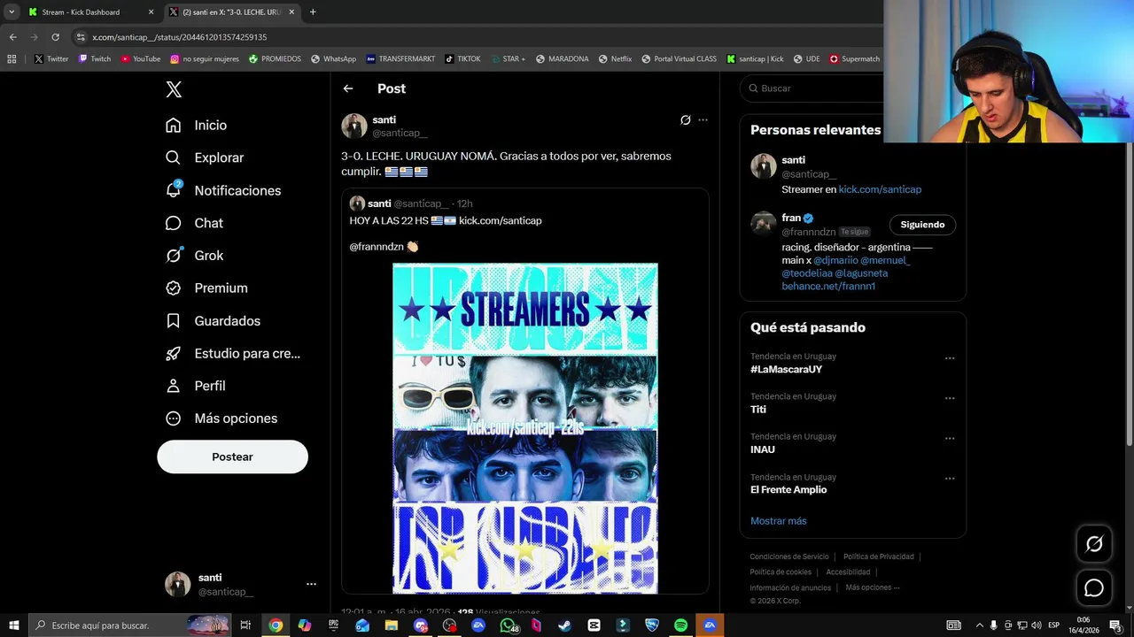Open Política de Privacidad footer link

878,556
